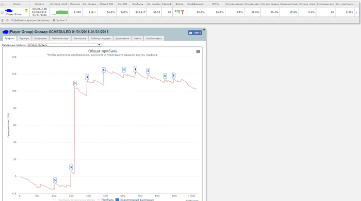Click the $ win marker near game 300
The width and height of the screenshot is (361, 201).
tap(71, 167)
